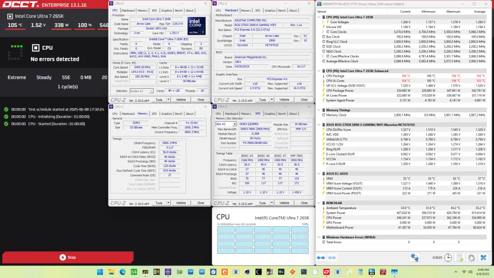Click the blue left-arrow icon in HWiNFO toolbar
This screenshot has width=494, height=278.
(x=319, y=258)
